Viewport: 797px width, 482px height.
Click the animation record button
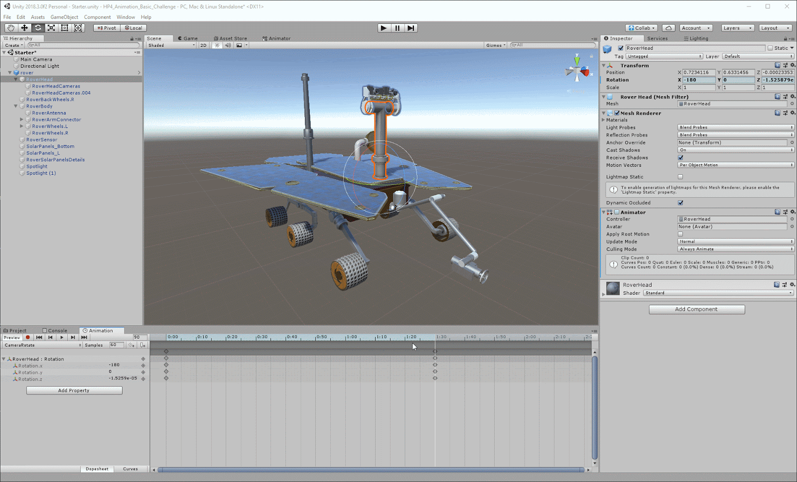(x=28, y=338)
